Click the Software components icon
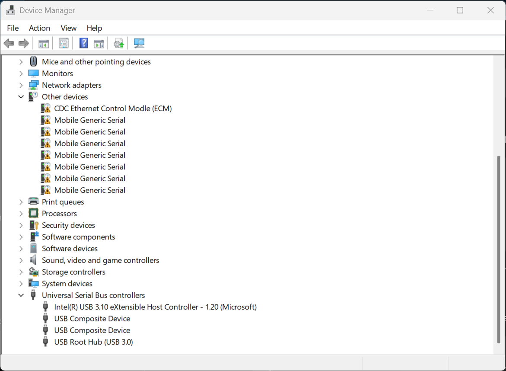506x371 pixels. click(34, 237)
